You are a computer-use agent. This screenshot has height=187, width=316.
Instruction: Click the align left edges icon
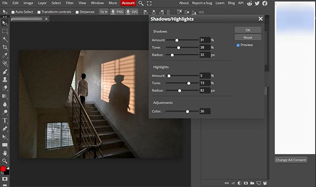coord(146,12)
